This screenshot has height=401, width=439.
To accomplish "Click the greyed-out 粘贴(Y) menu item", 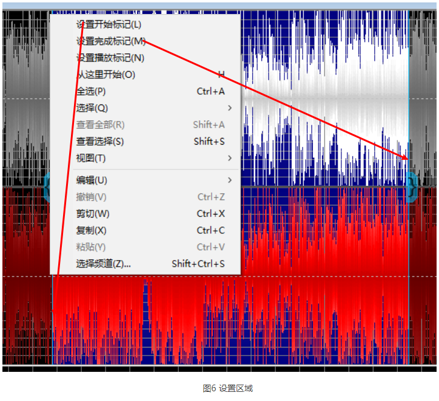I will click(91, 247).
